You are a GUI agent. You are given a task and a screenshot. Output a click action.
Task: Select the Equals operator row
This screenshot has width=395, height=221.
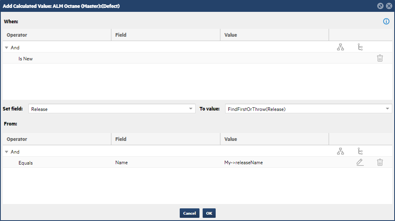click(x=26, y=163)
